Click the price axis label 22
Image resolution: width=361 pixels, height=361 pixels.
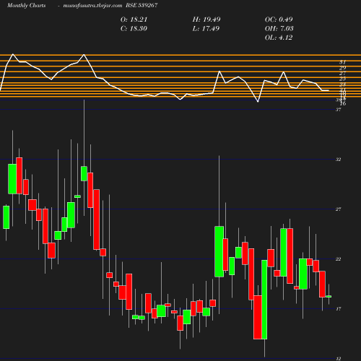[x=338, y=259]
